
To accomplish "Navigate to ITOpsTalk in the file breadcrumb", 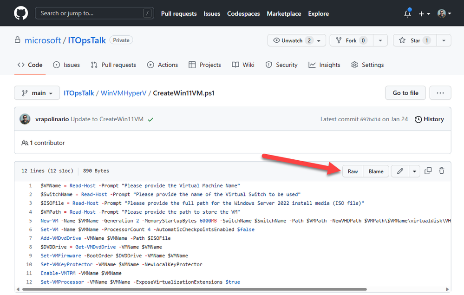I will (78, 93).
